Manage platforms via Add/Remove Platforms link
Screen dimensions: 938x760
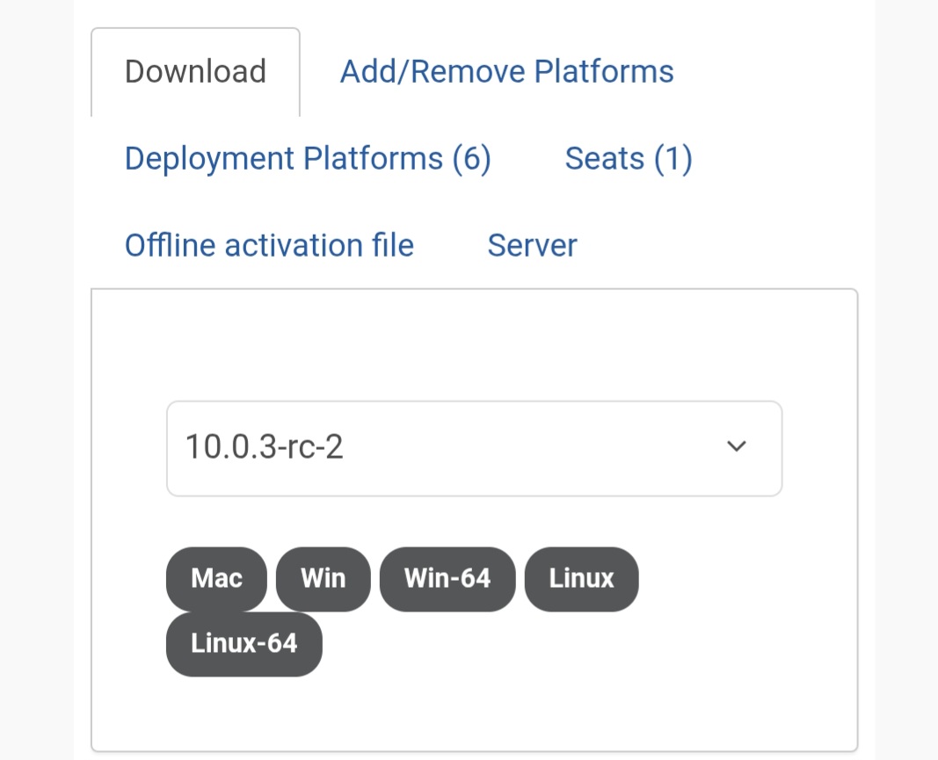tap(506, 71)
